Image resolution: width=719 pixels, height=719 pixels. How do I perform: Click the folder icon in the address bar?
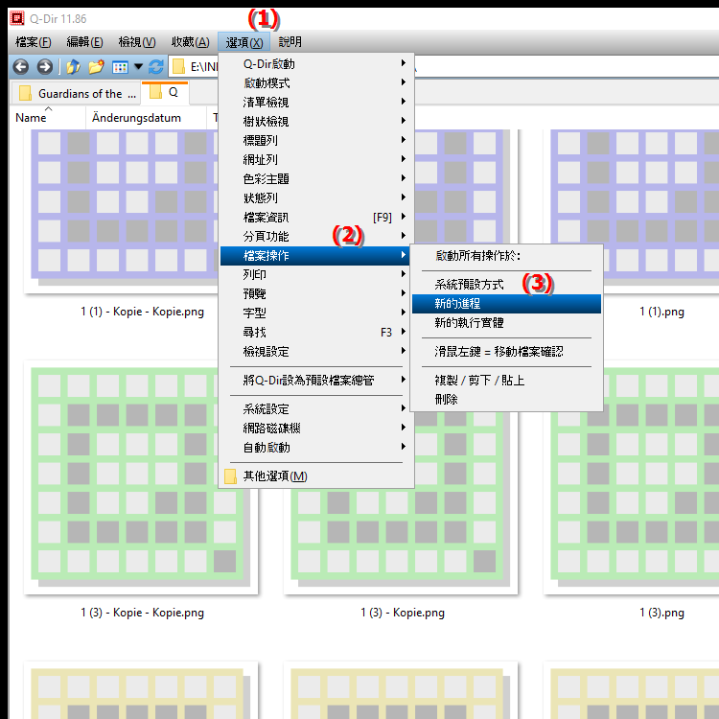coord(178,67)
